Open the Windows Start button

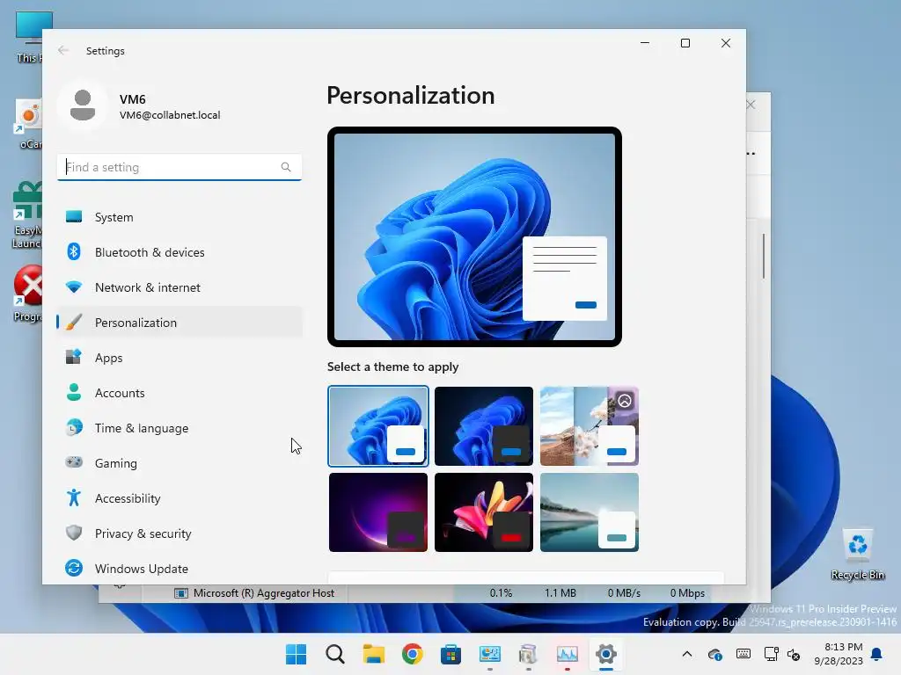(296, 654)
